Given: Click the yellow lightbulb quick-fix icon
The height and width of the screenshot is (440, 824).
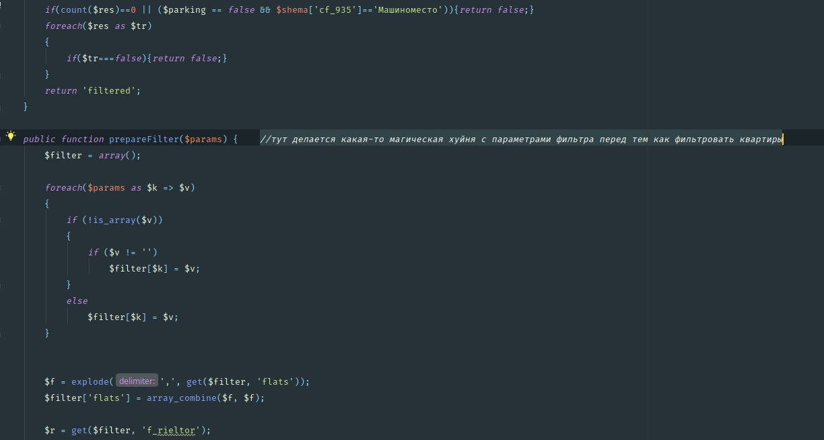Looking at the screenshot, I should pyautogui.click(x=11, y=136).
